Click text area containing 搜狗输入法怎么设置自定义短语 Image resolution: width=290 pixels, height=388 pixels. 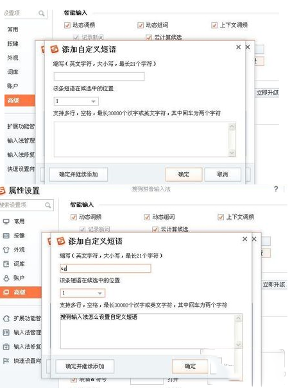pos(151,331)
